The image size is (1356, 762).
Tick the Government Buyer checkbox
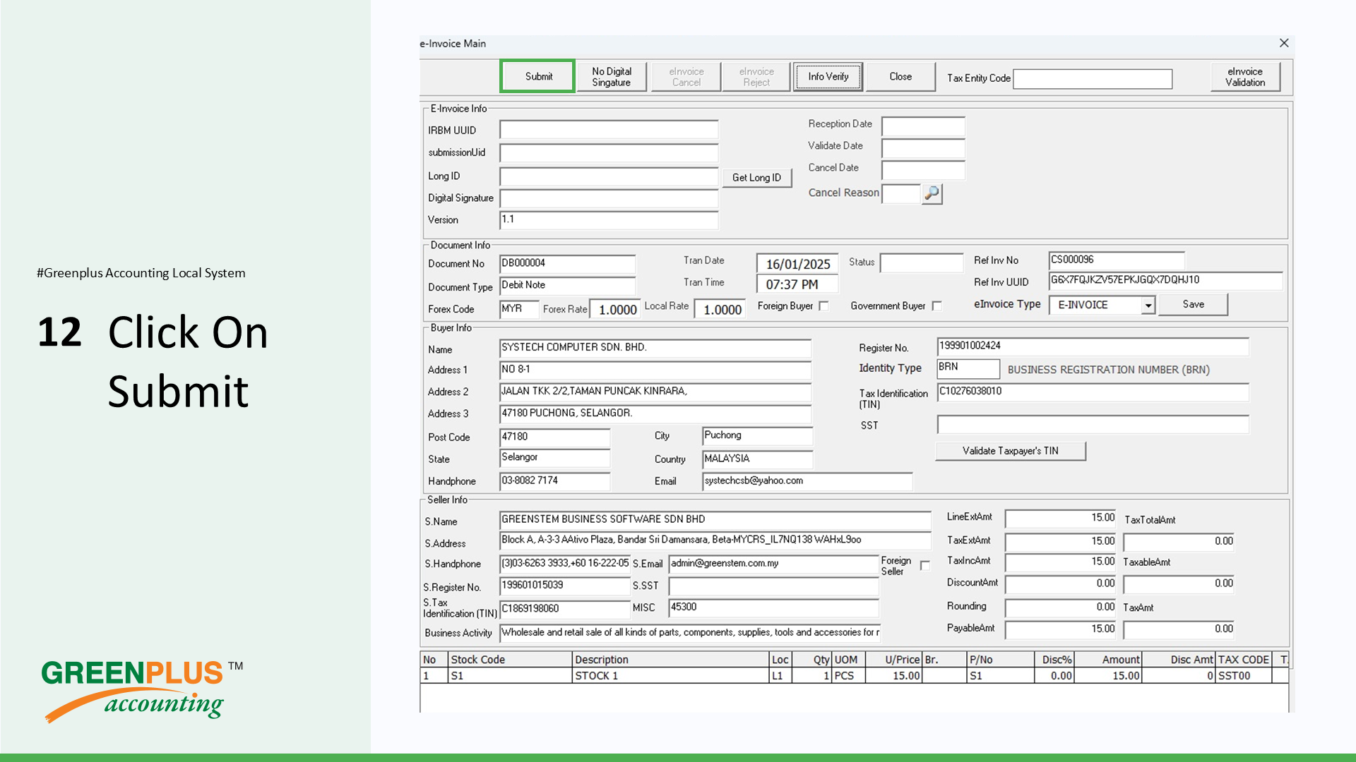[936, 306]
